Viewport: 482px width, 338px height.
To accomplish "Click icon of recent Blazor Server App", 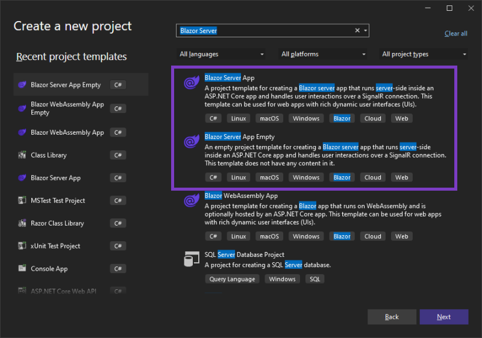I will coord(22,177).
